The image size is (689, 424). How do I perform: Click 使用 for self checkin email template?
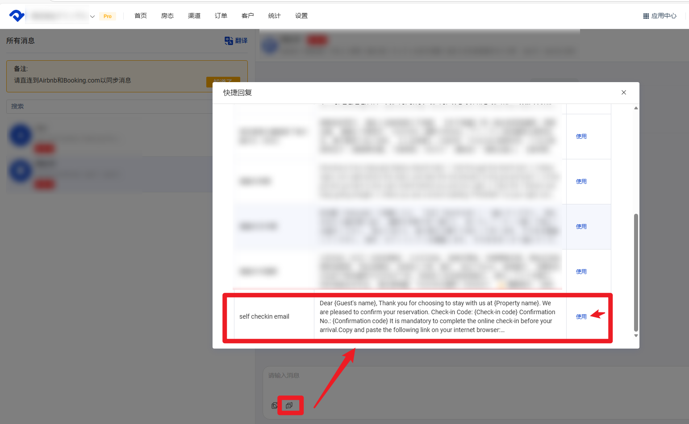tap(581, 316)
